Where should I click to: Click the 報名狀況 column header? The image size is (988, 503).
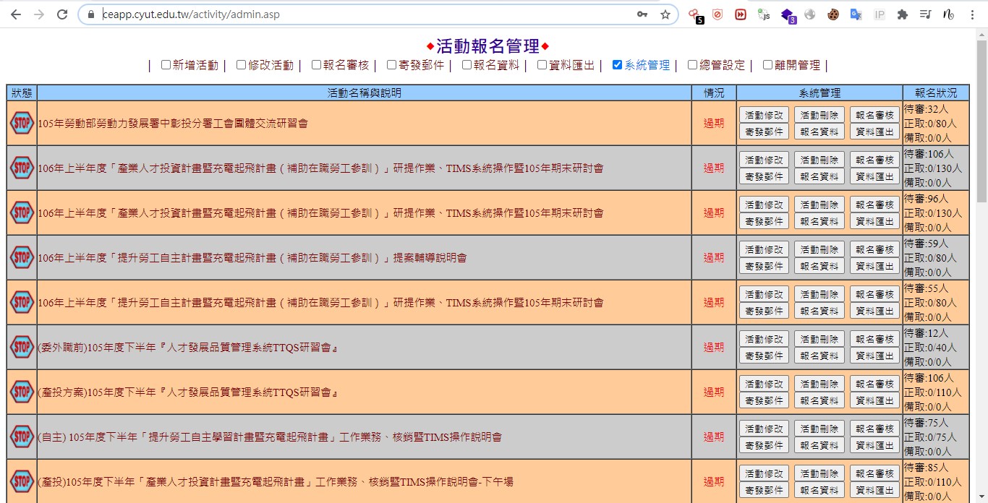tap(936, 93)
